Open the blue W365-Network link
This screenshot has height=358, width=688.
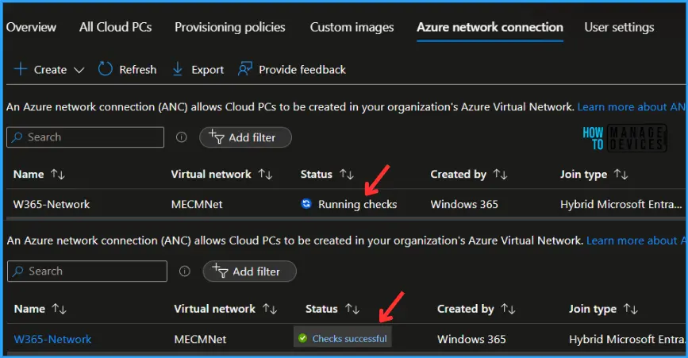[52, 339]
